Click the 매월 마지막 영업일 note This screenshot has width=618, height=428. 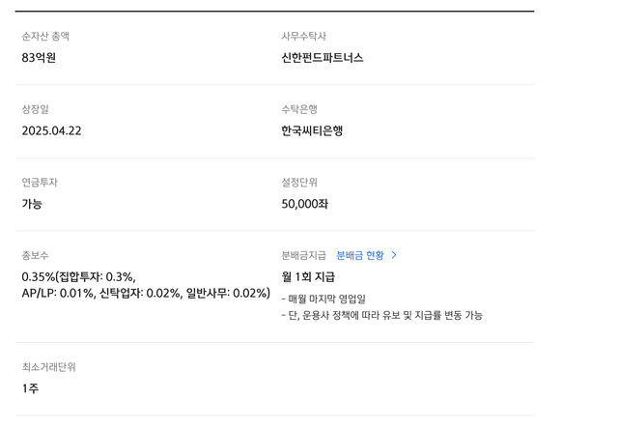(323, 299)
